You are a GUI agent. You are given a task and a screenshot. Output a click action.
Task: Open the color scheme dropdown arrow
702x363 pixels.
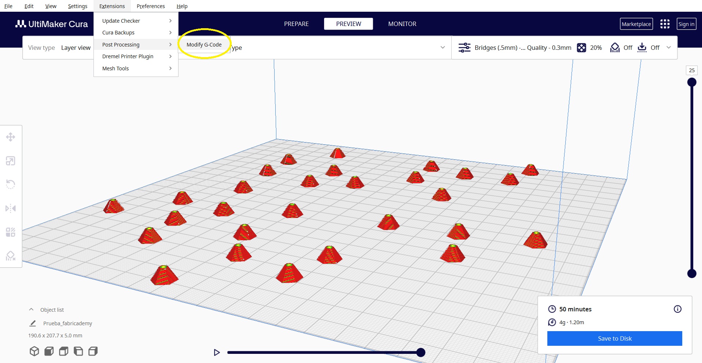click(x=442, y=48)
